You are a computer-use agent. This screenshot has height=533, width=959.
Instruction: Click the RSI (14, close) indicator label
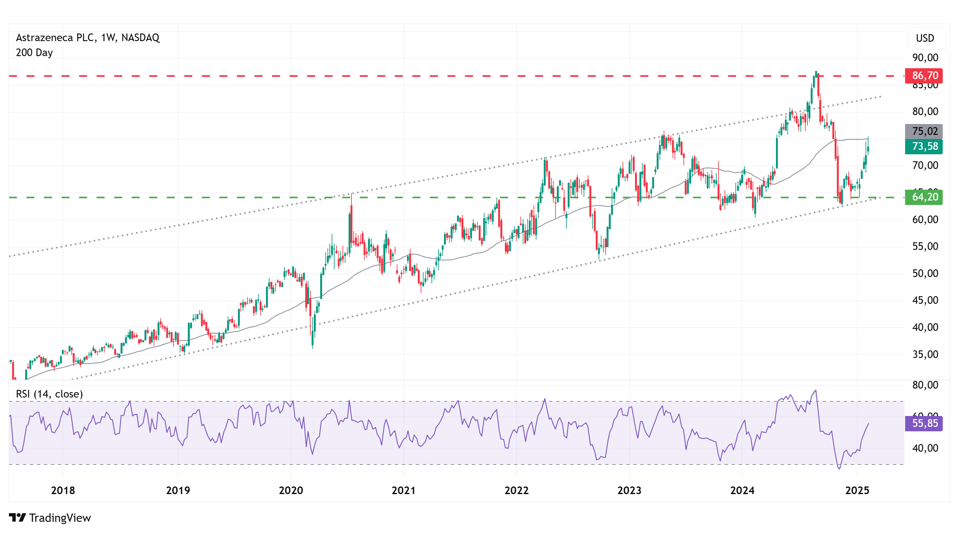point(49,394)
